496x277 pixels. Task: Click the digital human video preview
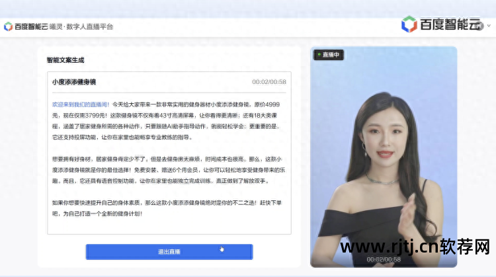384,157
